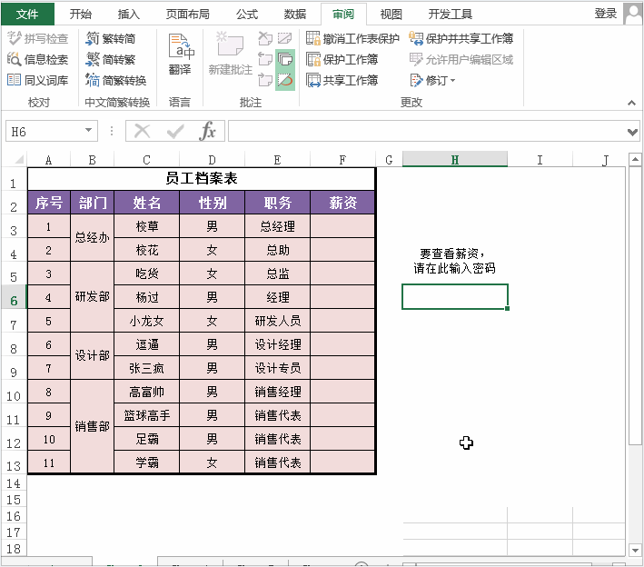Click 共享工作簿 share workbook

(342, 81)
